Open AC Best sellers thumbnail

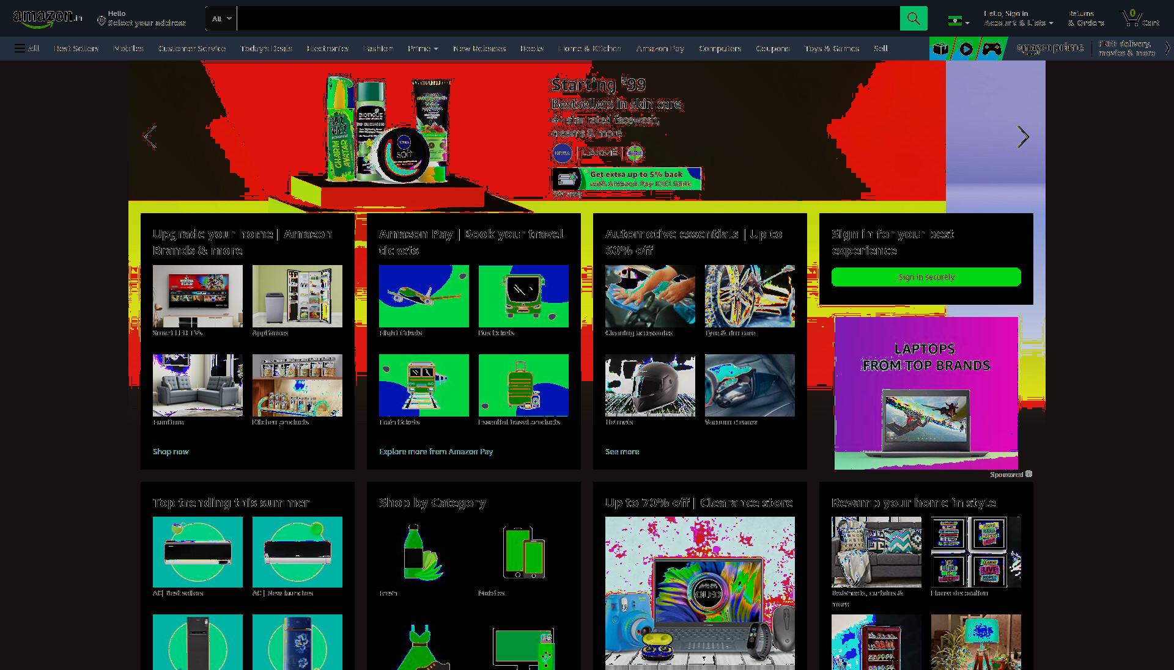point(198,552)
